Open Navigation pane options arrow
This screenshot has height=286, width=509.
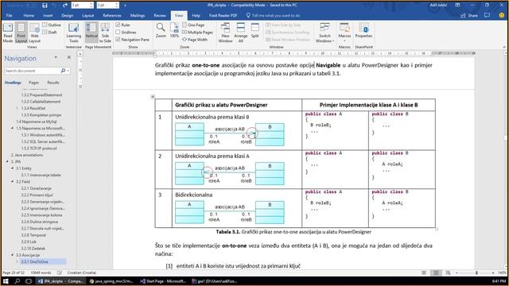coord(56,58)
